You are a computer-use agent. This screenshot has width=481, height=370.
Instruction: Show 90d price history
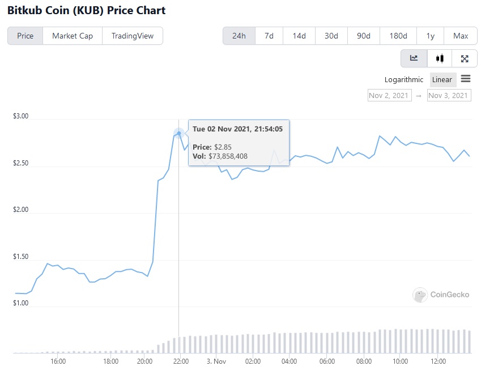pos(364,36)
